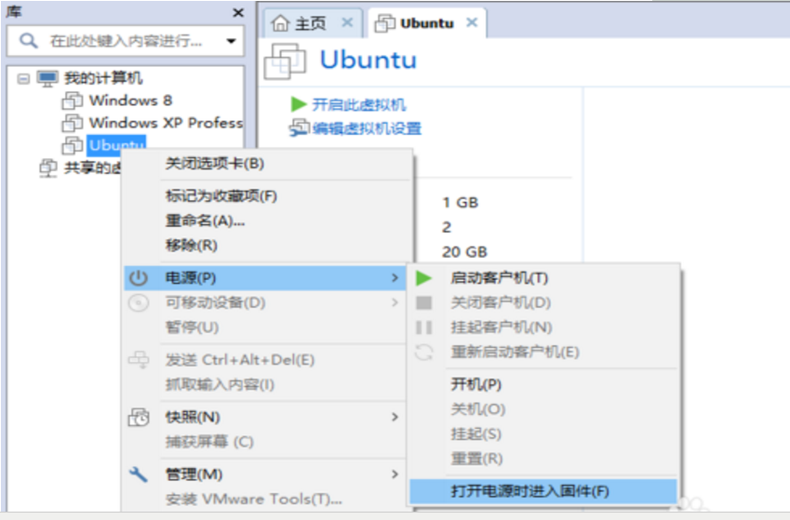Click the Ubuntu tab VM icon

tap(385, 23)
